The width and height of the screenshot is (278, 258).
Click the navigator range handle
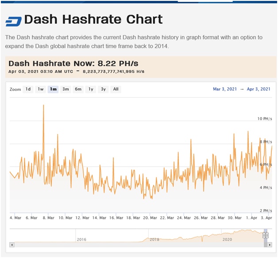pos(266,235)
